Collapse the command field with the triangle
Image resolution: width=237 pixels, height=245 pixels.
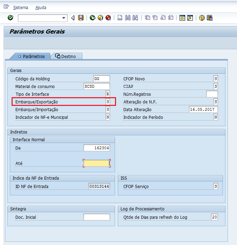pyautogui.click(x=73, y=18)
